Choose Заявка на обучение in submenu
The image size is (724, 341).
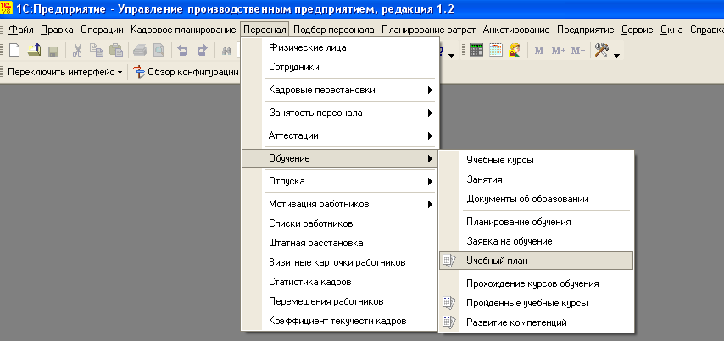coord(536,241)
